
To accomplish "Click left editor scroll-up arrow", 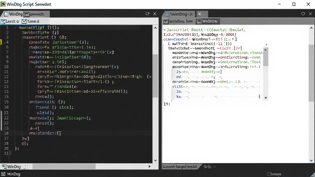I will coord(155,28).
